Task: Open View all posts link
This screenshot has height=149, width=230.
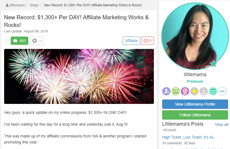Action: 221,125
